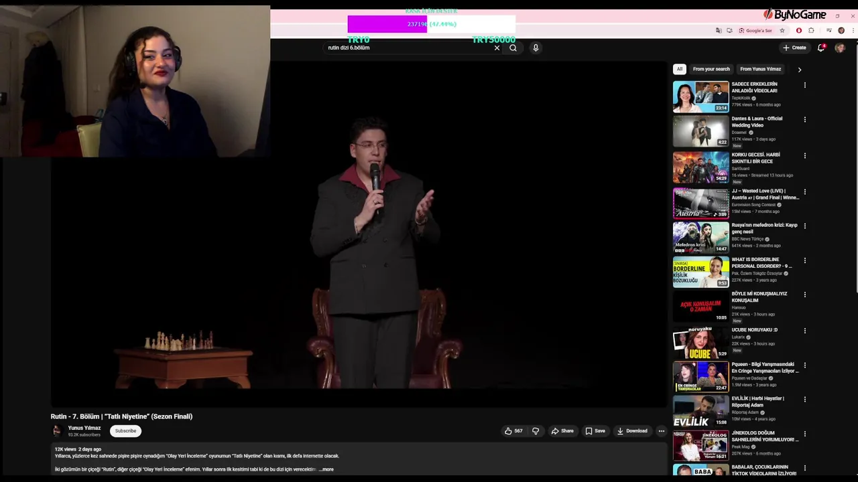Open JJ Wasted Love Austria thumbnail
The height and width of the screenshot is (482, 858).
(x=700, y=203)
